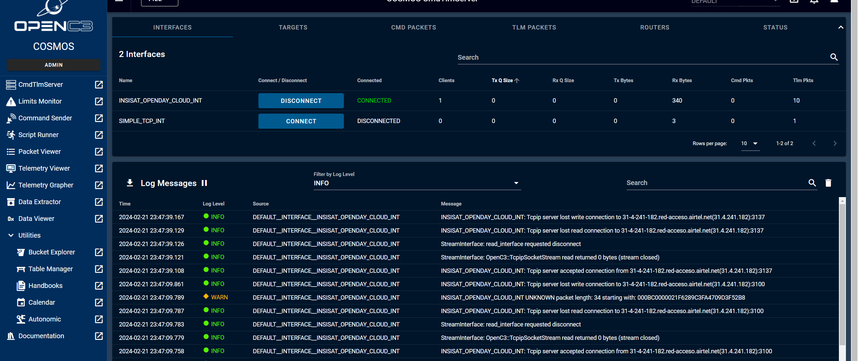Open Telemetry Grapher from the sidebar

pyautogui.click(x=46, y=185)
